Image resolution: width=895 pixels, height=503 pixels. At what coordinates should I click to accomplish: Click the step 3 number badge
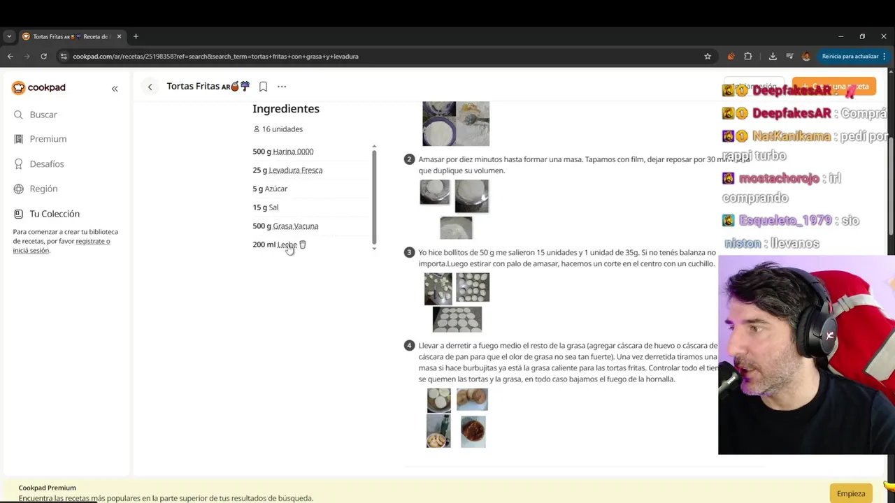409,252
